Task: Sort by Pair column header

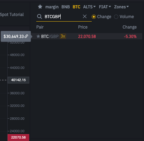Action: pyautogui.click(x=40, y=27)
